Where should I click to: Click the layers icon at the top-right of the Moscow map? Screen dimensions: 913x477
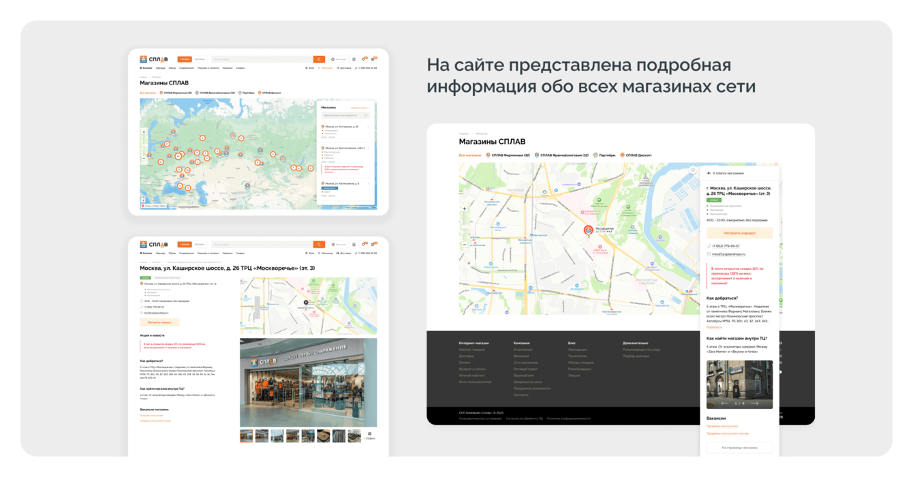692,170
